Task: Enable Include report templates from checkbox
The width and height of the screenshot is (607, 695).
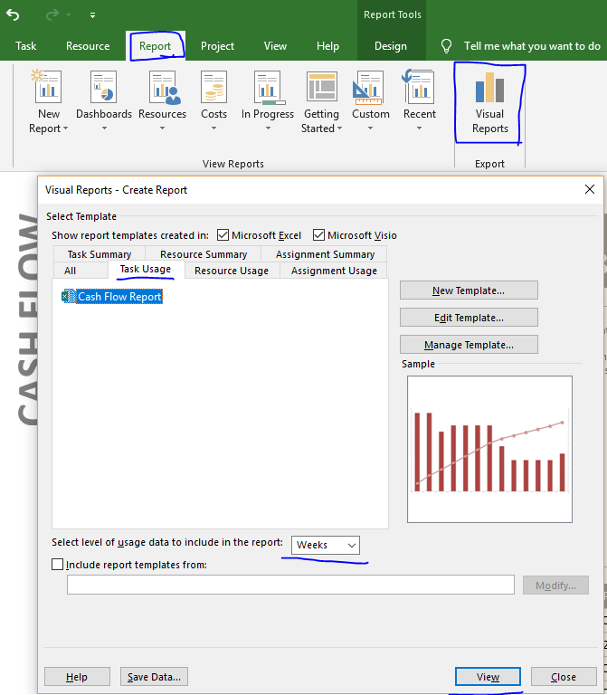Action: click(x=58, y=565)
